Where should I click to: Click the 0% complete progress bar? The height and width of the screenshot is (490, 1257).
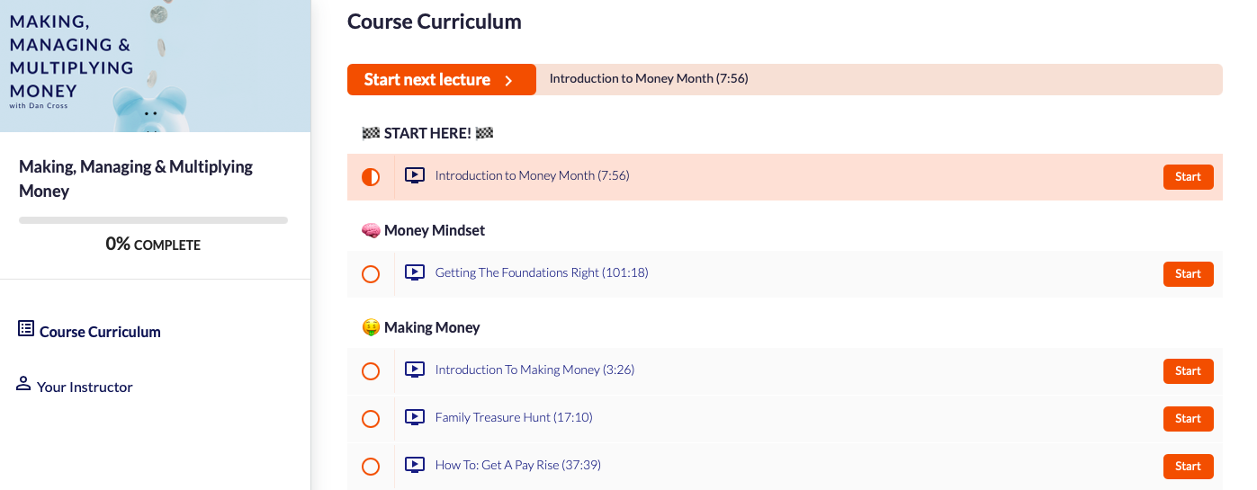pyautogui.click(x=153, y=220)
